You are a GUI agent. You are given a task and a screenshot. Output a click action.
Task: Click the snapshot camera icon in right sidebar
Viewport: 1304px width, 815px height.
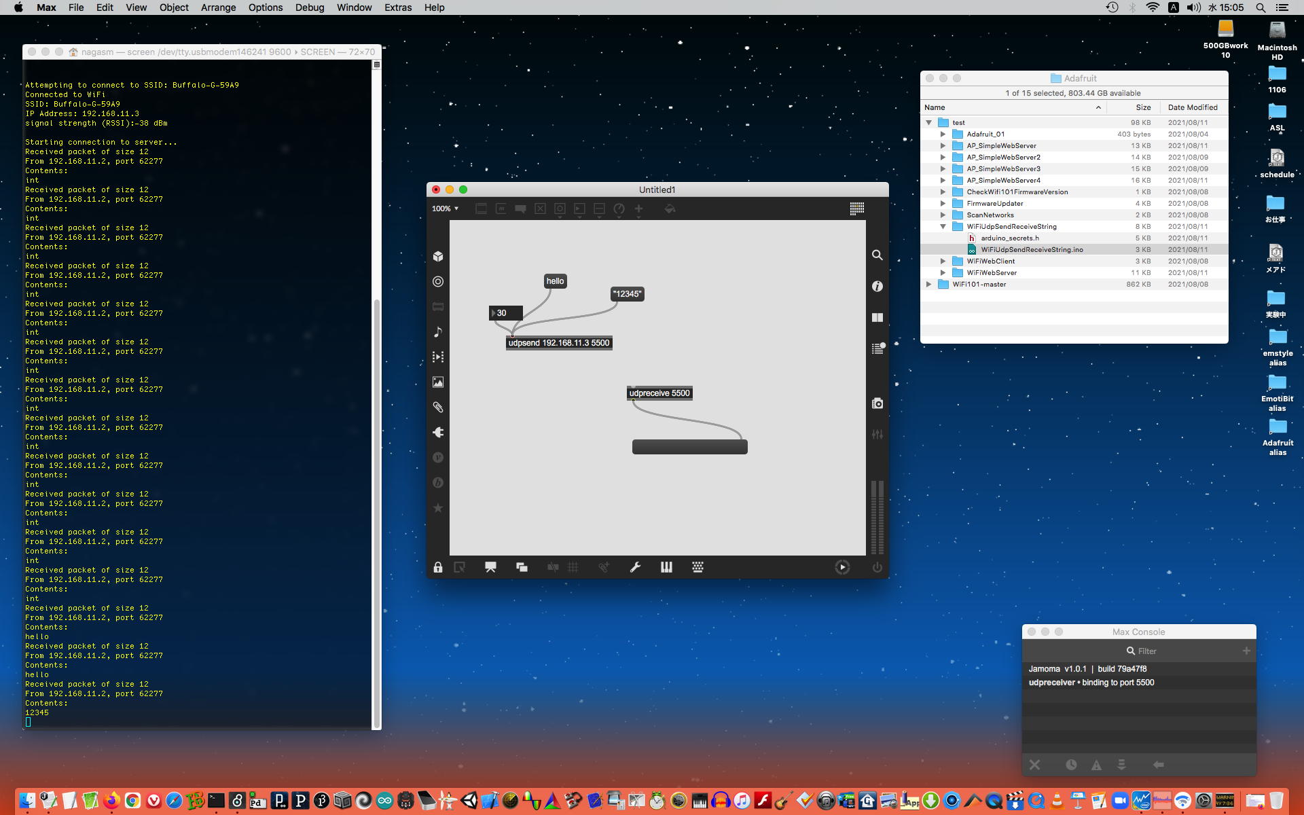(x=877, y=403)
